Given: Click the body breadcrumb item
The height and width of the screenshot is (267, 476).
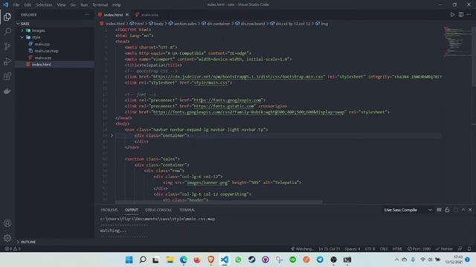Looking at the screenshot, I should point(158,24).
